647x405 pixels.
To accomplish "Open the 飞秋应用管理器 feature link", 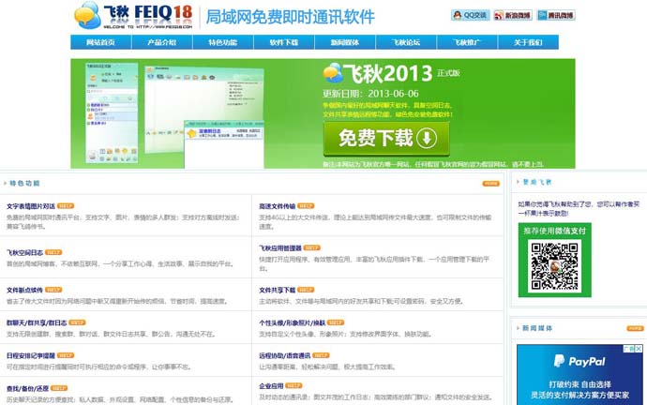I will click(280, 248).
